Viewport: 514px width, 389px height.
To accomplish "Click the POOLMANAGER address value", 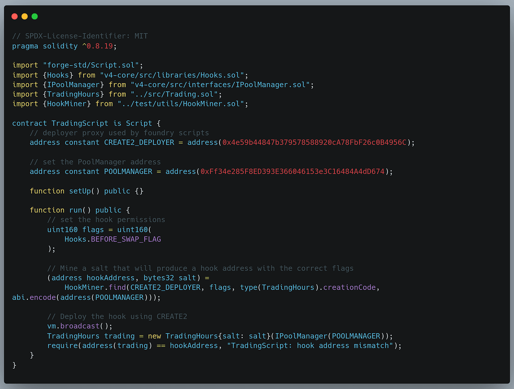I will tap(292, 171).
